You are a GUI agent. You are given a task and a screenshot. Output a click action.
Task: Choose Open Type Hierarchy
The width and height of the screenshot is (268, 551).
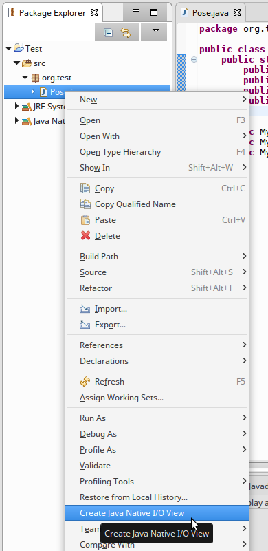[157, 152]
